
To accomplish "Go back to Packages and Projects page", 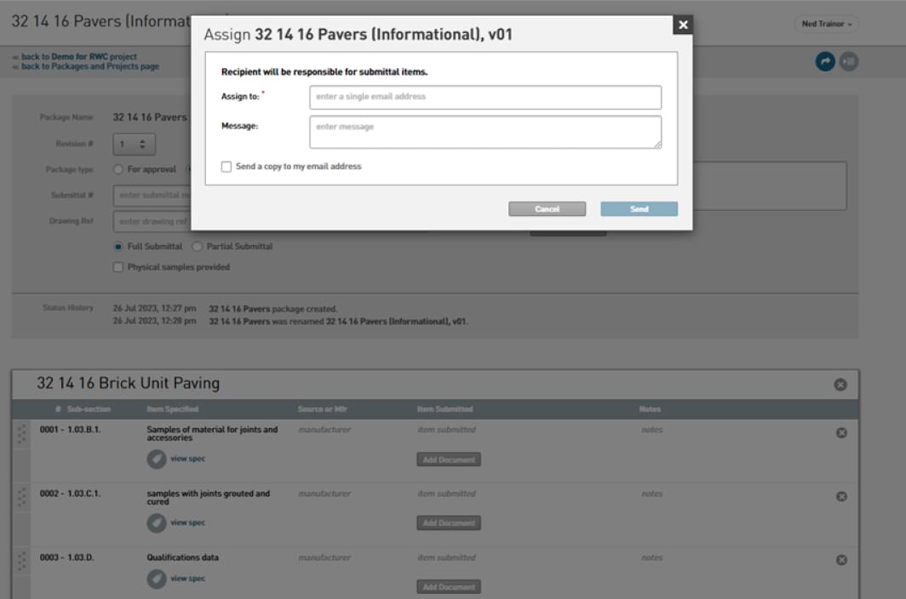I will click(x=89, y=66).
